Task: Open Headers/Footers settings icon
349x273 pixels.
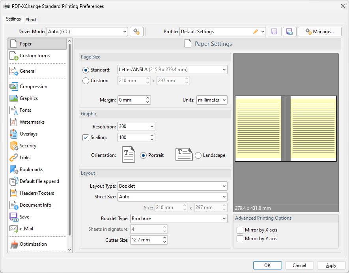Action: (x=13, y=193)
